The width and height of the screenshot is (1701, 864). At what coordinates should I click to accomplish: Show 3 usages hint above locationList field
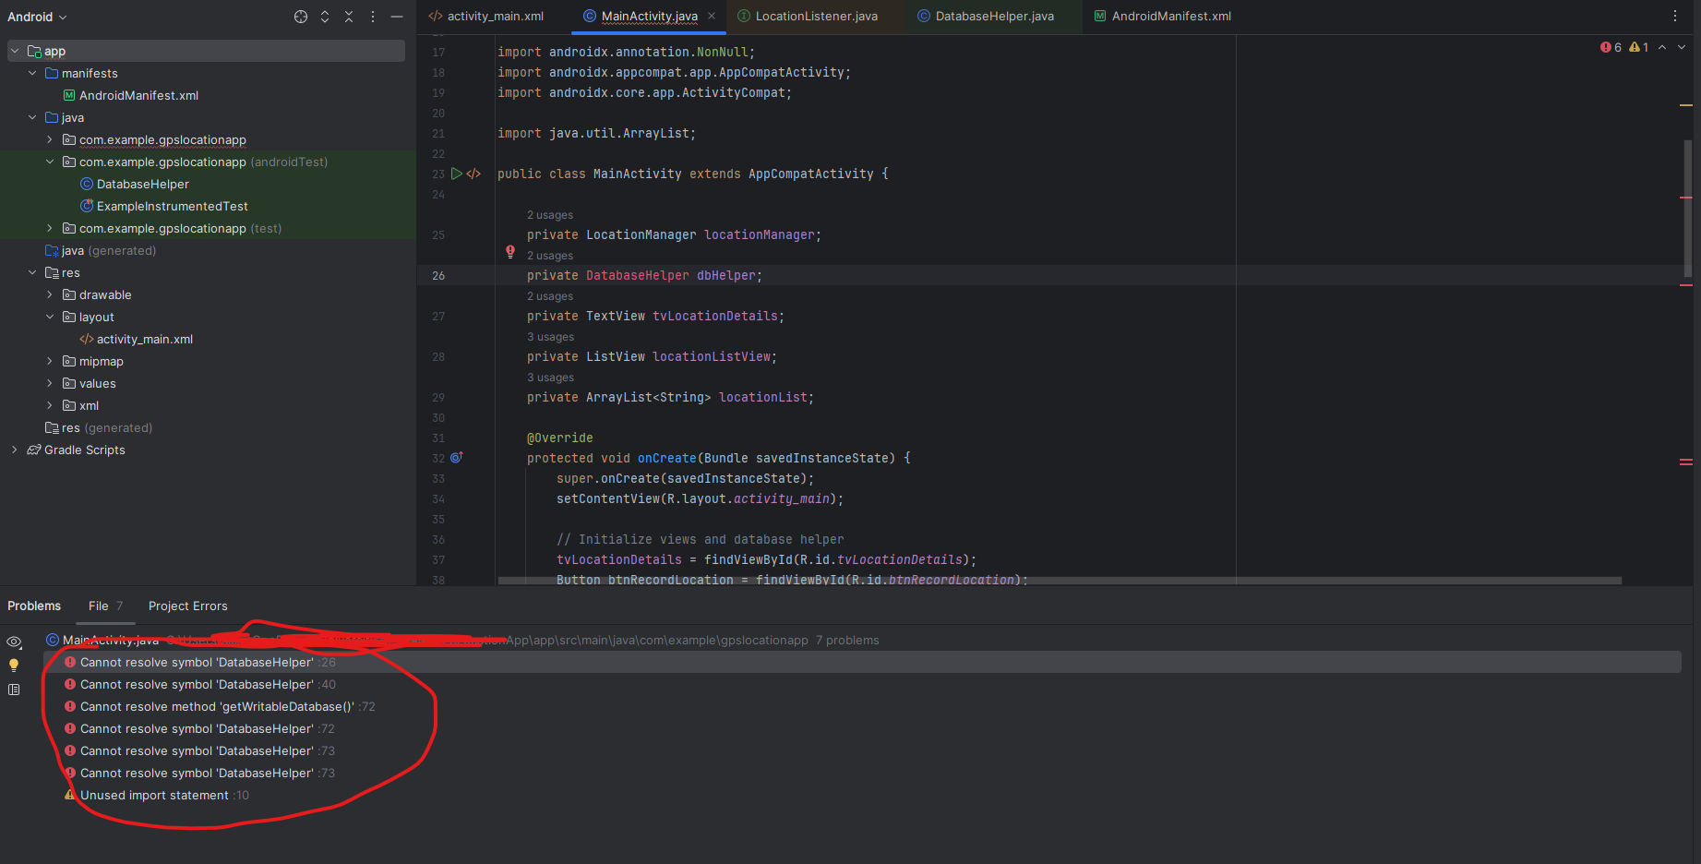point(550,378)
